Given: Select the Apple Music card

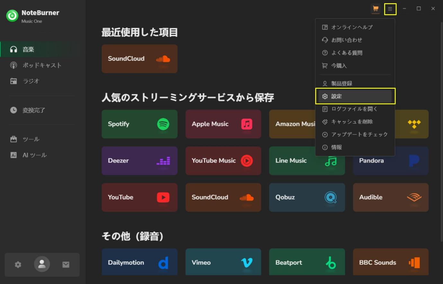Looking at the screenshot, I should coord(223,124).
